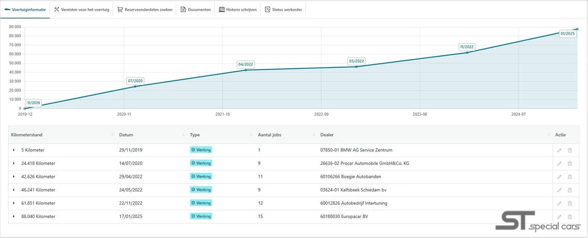Open the Status werkorder tab
Image resolution: width=588 pixels, height=238 pixels.
tap(284, 10)
